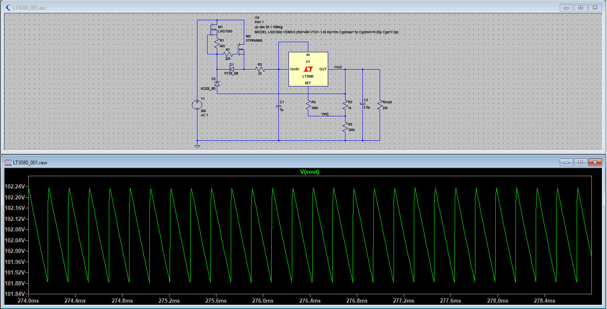This screenshot has width=607, height=309.
Task: Click resistor R7 220 symbol
Action: pos(228,54)
